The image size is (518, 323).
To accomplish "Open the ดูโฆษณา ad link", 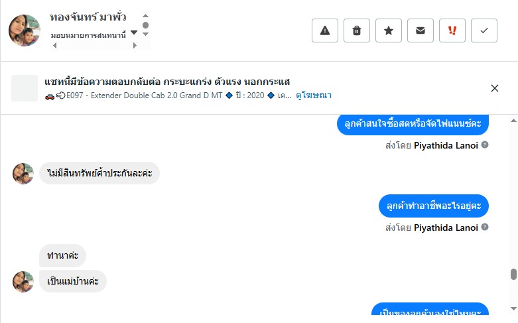I will point(314,96).
